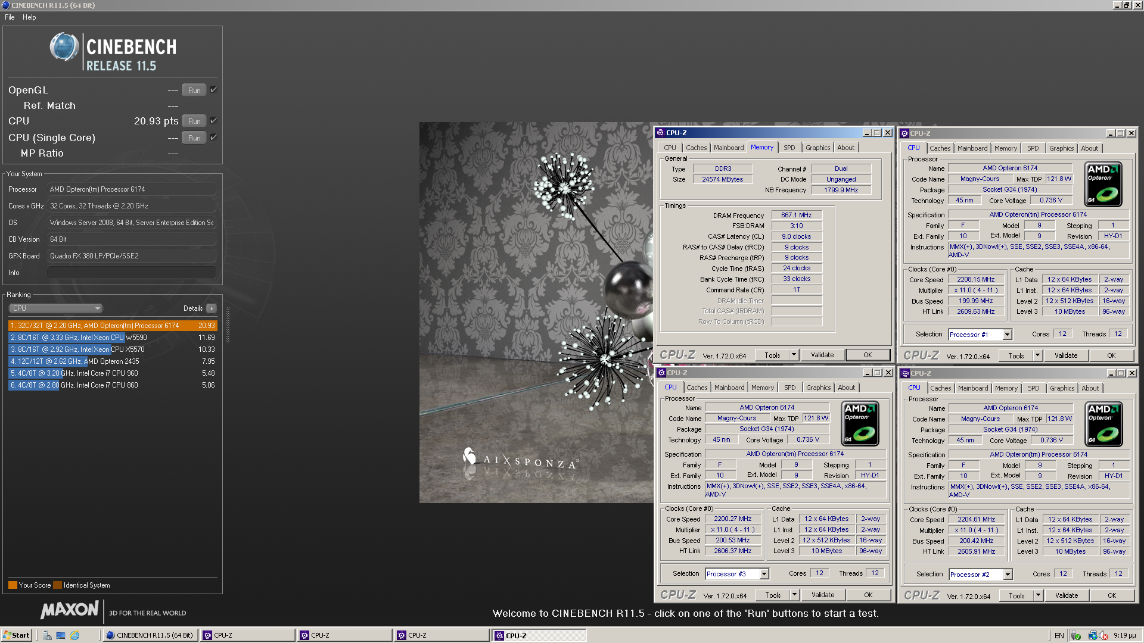The image size is (1144, 643).
Task: Click the brown Identical System legend swatch
Action: click(57, 585)
